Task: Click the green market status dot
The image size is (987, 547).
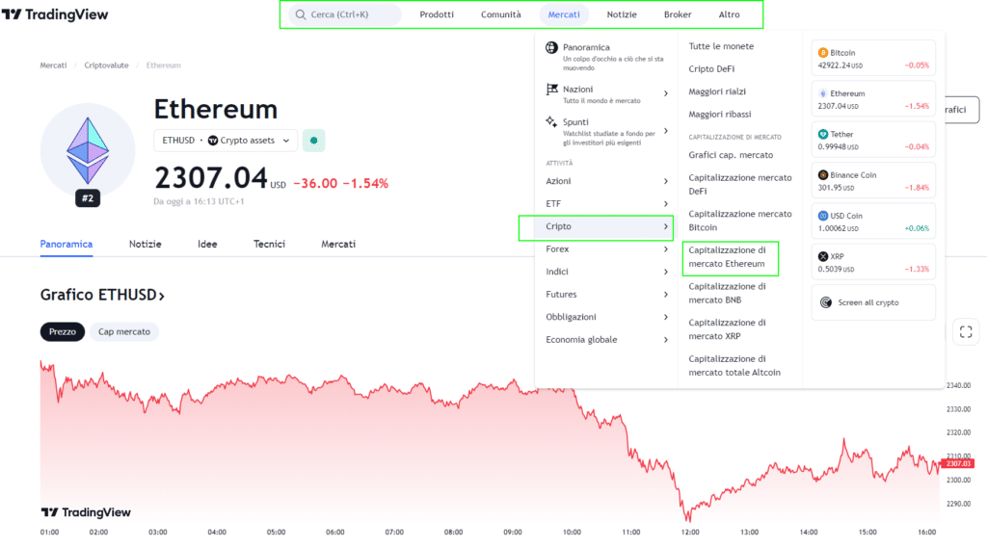Action: click(313, 141)
